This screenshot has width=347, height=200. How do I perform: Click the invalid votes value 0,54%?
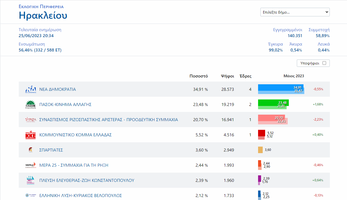pyautogui.click(x=296, y=50)
